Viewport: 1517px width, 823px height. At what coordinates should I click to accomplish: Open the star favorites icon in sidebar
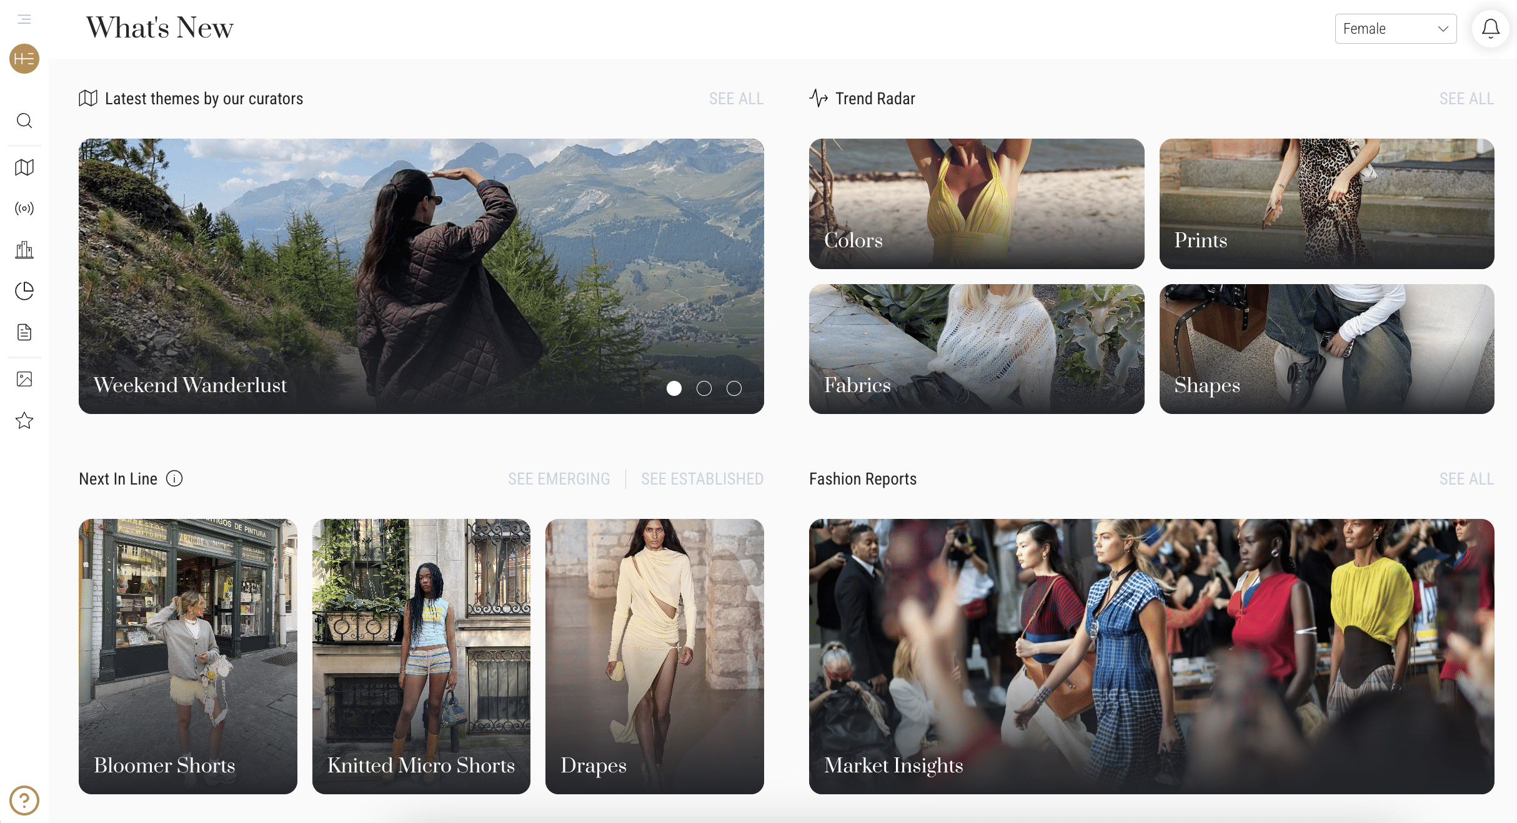click(x=24, y=420)
